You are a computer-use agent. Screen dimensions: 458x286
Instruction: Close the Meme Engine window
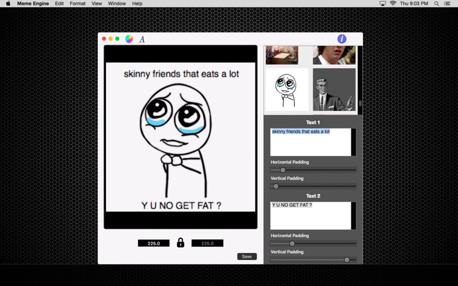click(x=104, y=38)
